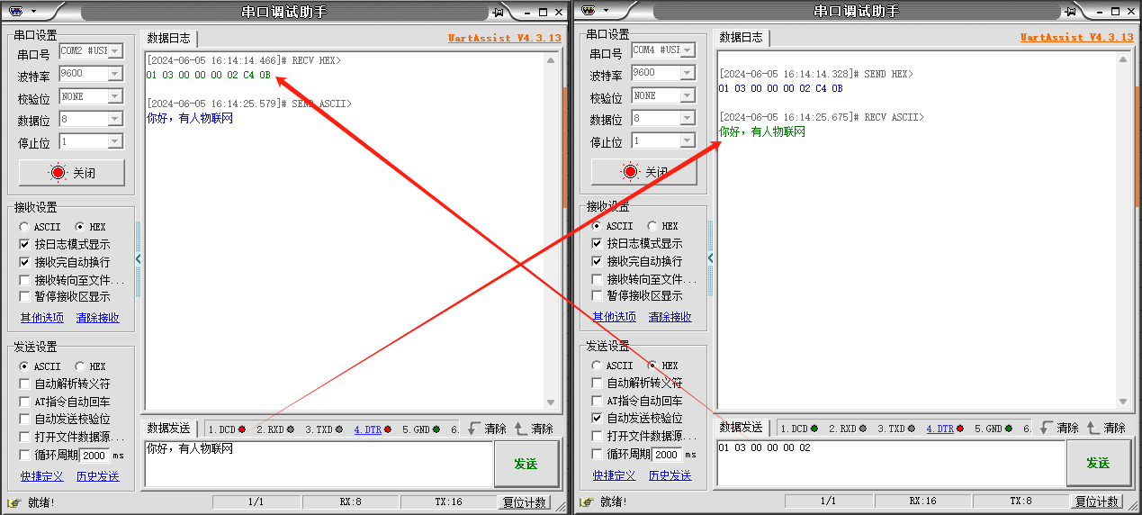This screenshot has height=515, width=1142.
Task: Select ASCII receive mode in left window
Action: tap(24, 227)
